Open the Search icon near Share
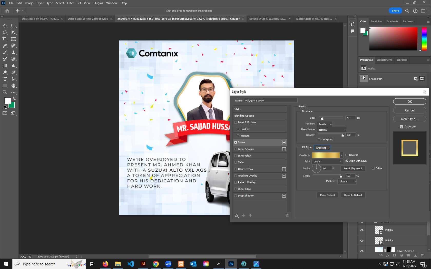This screenshot has height=269, width=431. (x=407, y=11)
